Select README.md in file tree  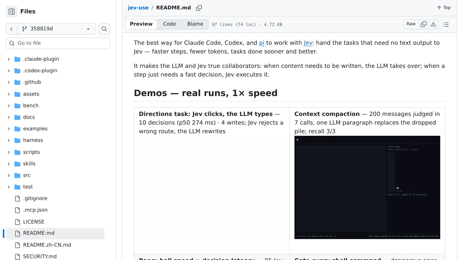pos(55,233)
